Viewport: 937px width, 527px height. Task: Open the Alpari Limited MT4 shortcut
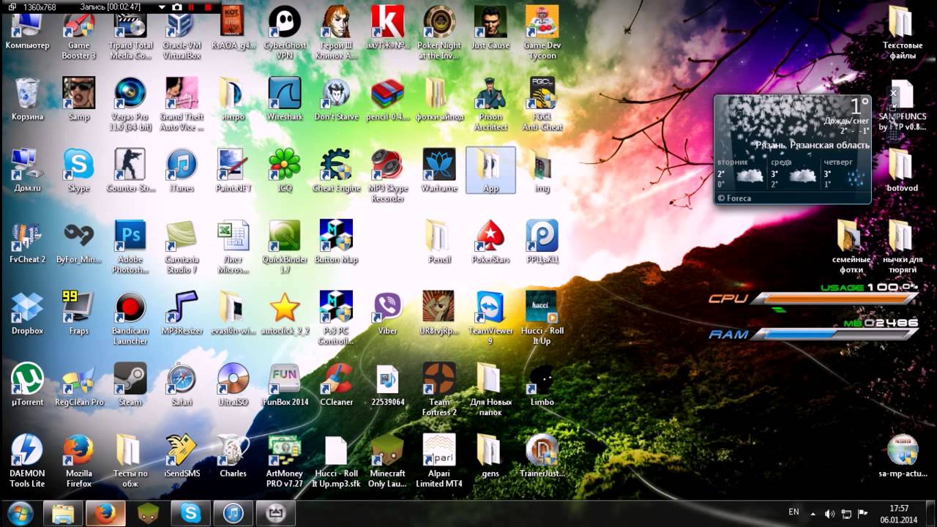[439, 461]
